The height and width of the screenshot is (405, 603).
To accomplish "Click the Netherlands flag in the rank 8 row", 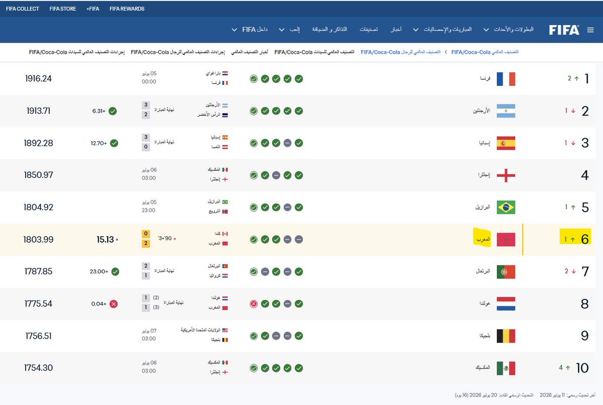I will pyautogui.click(x=506, y=304).
